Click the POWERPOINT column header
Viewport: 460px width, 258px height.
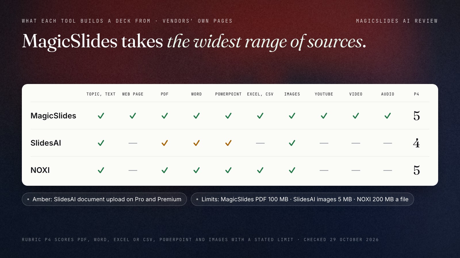228,94
